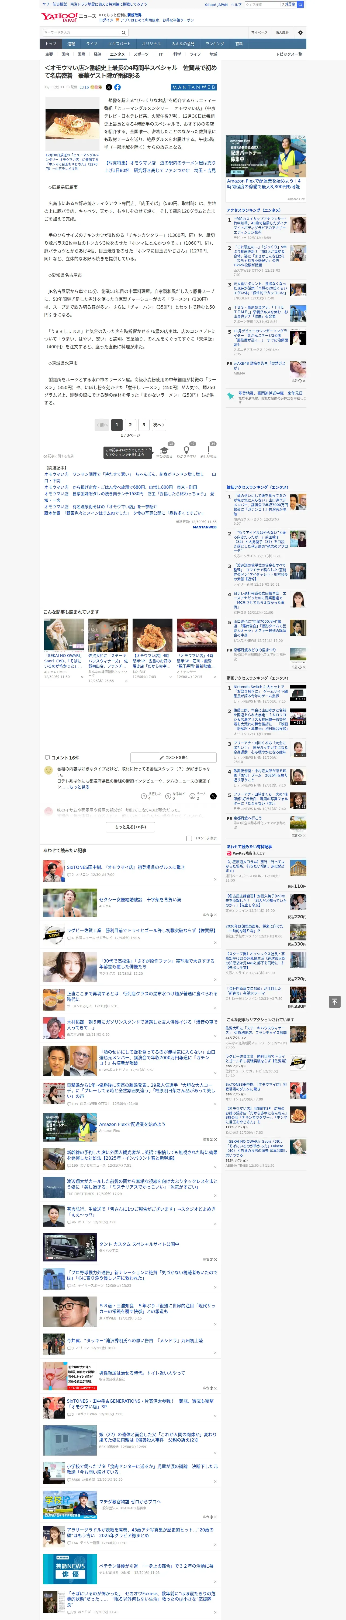Open the 外貨建 search-type dropdown
The image size is (346, 1620).
pyautogui.click(x=288, y=4)
